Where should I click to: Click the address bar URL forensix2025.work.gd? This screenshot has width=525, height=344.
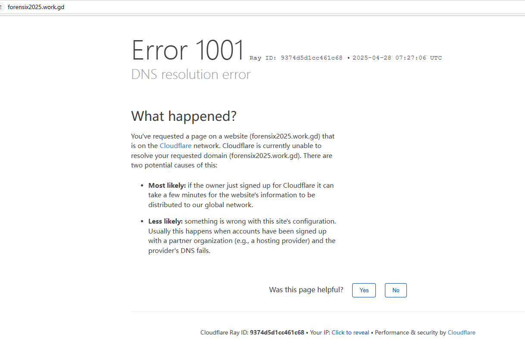coord(36,7)
